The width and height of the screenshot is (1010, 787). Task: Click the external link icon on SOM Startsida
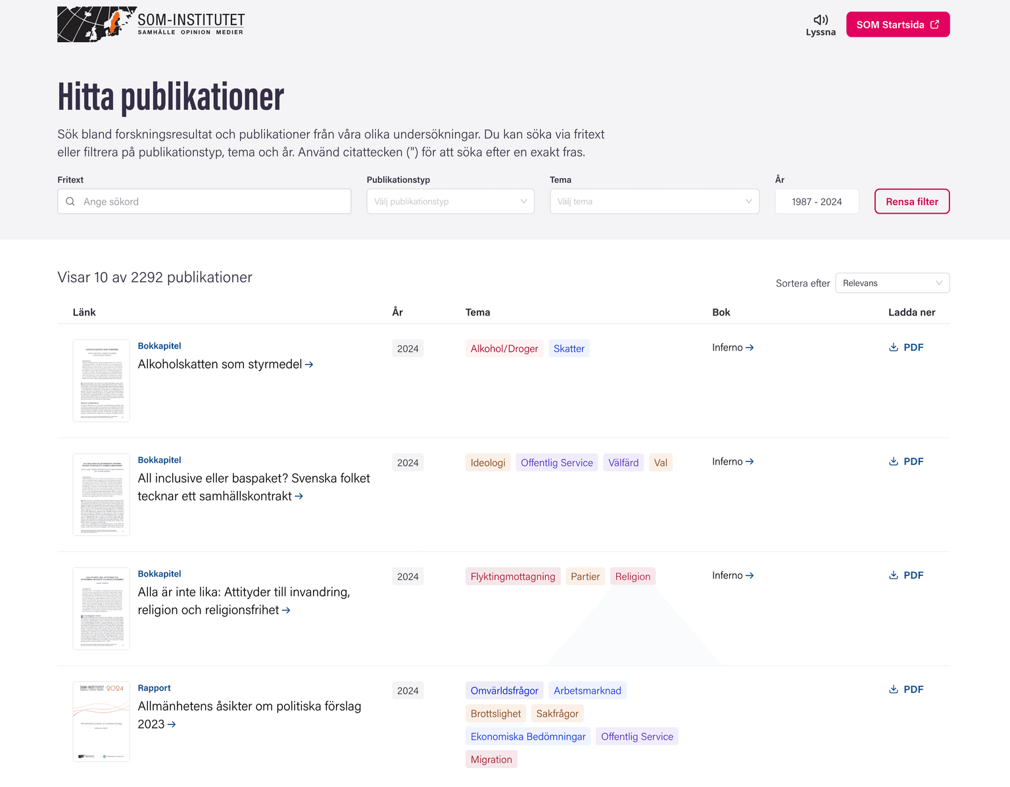tap(934, 24)
